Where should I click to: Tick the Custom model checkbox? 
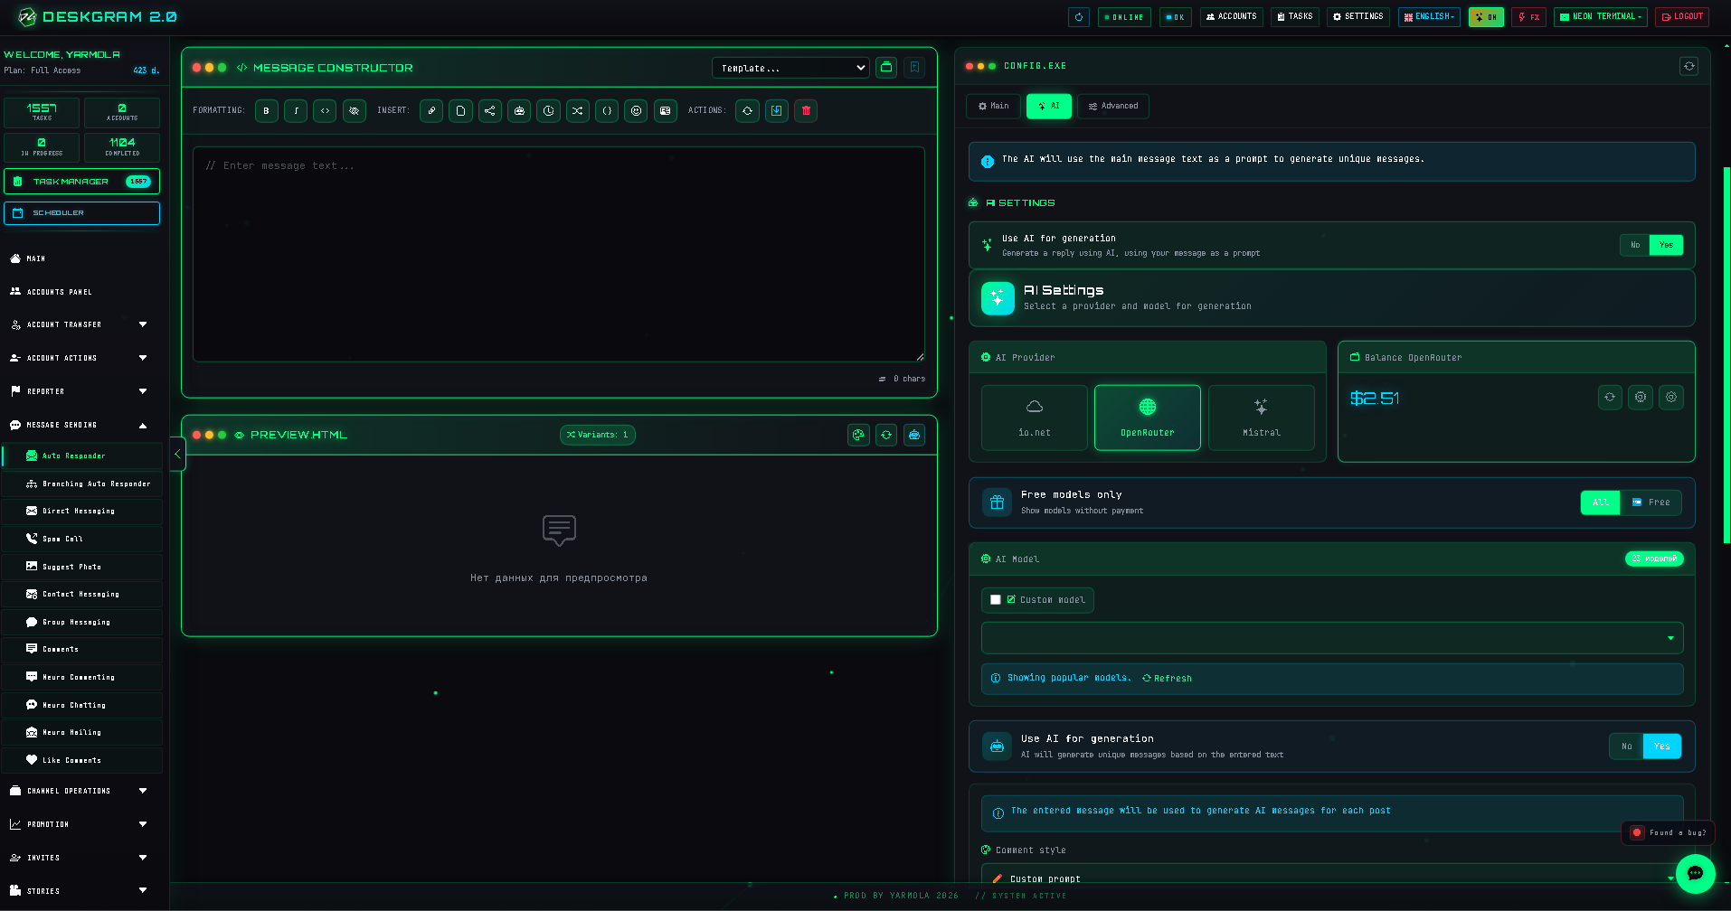click(996, 600)
